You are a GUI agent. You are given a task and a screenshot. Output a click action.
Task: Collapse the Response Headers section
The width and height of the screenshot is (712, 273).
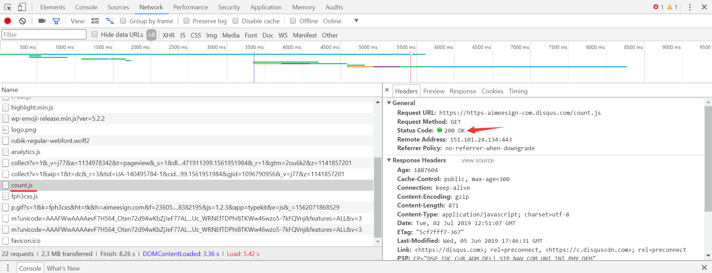coord(389,160)
